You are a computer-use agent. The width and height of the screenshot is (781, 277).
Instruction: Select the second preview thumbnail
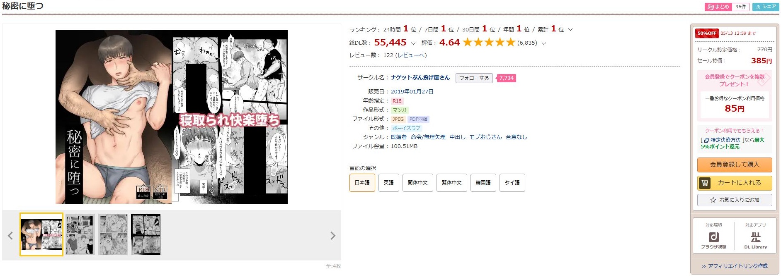80,234
